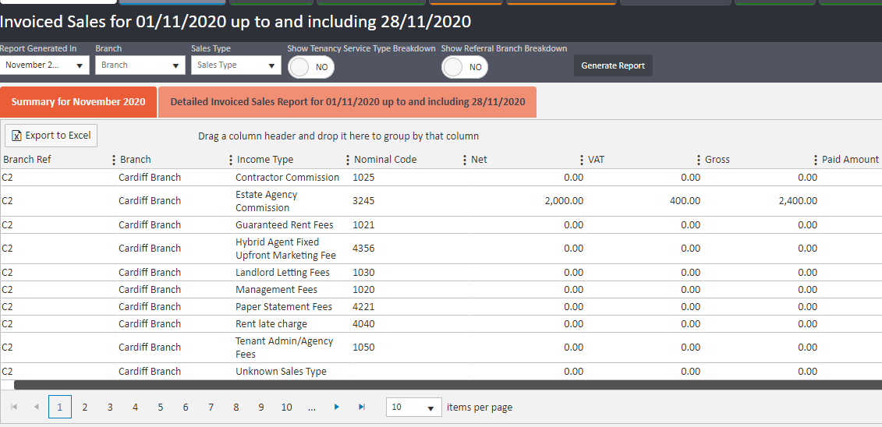Open the Branch dropdown

pyautogui.click(x=140, y=65)
